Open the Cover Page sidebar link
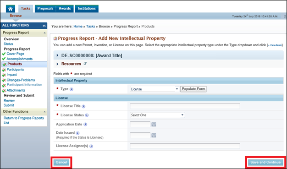 pyautogui.click(x=16, y=54)
